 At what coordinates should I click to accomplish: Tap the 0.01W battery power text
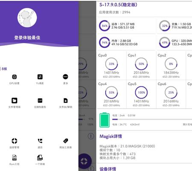(x=131, y=115)
